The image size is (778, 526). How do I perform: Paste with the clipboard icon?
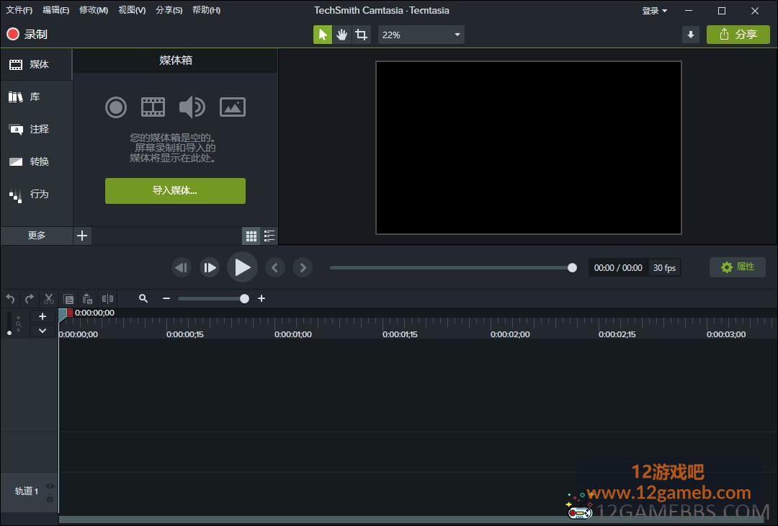click(87, 299)
